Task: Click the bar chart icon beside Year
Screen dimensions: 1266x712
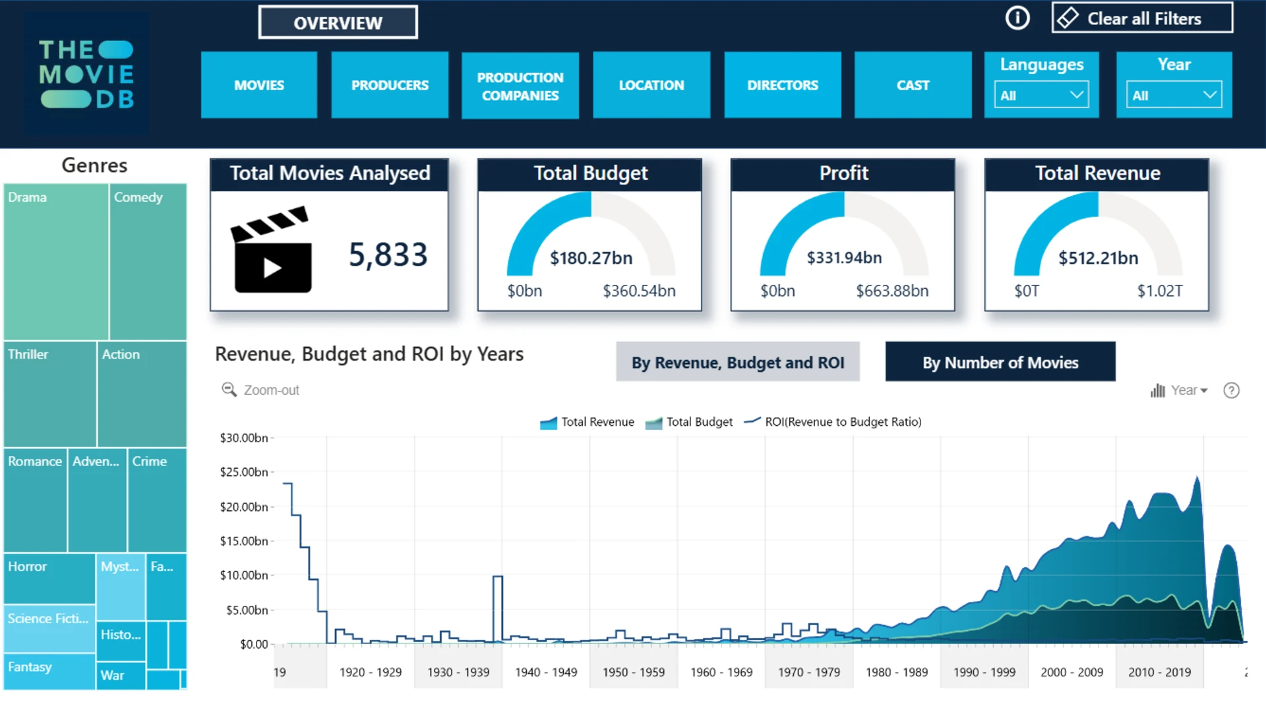Action: pos(1158,390)
